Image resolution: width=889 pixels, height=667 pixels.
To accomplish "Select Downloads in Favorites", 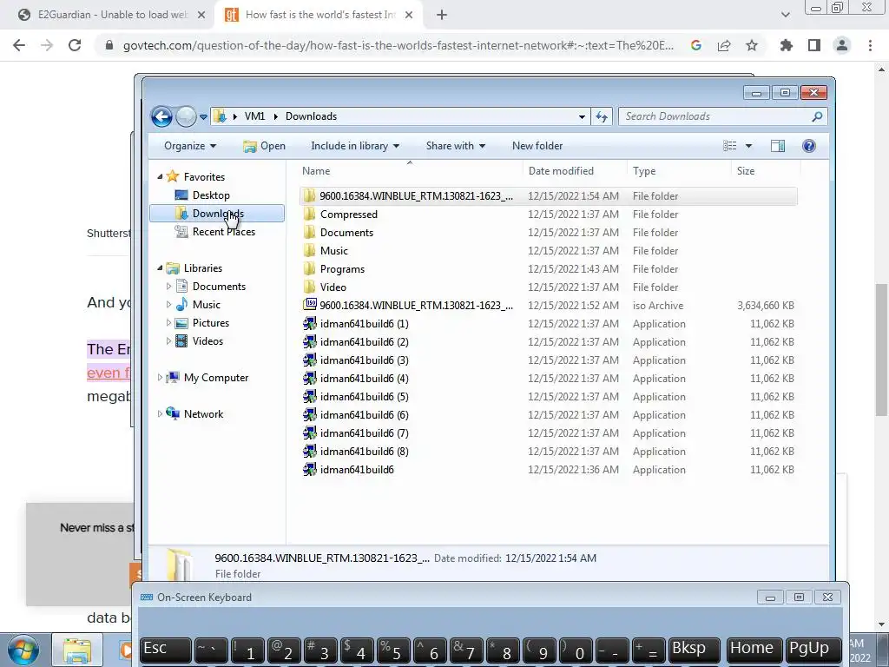I will [216, 214].
